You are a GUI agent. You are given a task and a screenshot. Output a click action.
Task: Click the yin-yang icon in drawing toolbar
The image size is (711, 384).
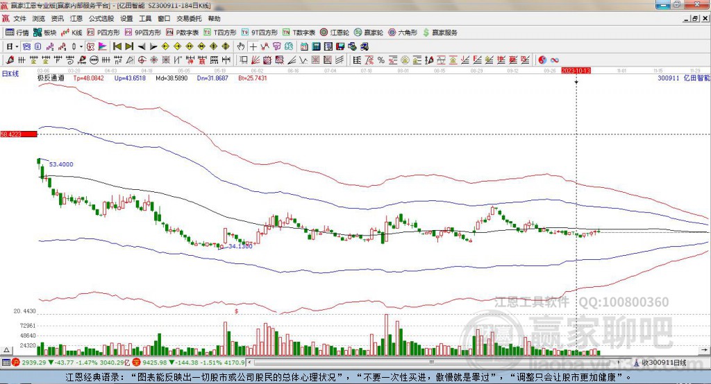pyautogui.click(x=543, y=60)
